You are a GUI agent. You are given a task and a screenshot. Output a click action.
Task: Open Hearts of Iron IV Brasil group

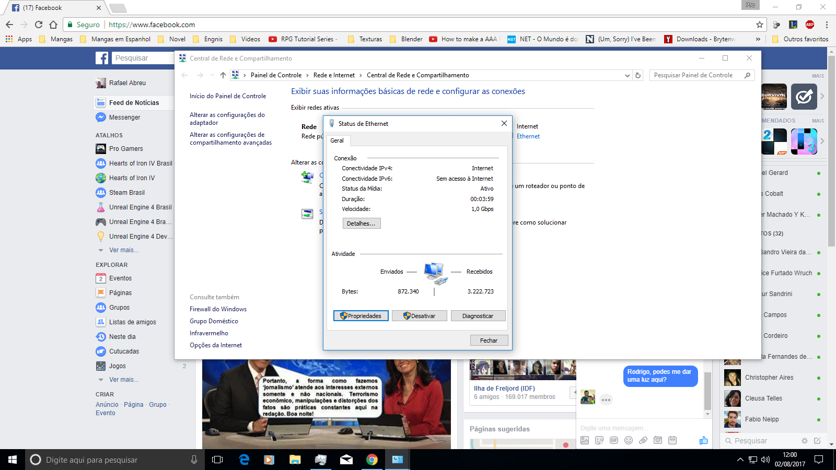point(141,163)
